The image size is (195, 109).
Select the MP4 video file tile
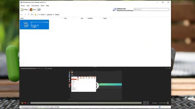tap(34, 25)
